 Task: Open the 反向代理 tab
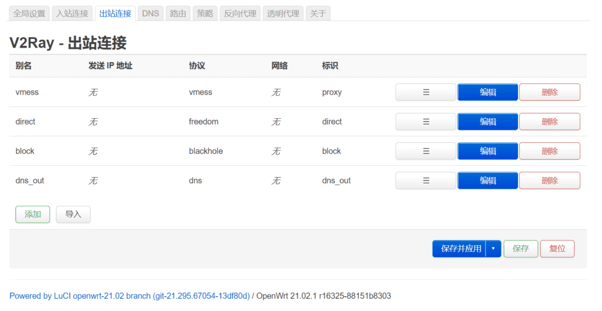click(x=240, y=14)
